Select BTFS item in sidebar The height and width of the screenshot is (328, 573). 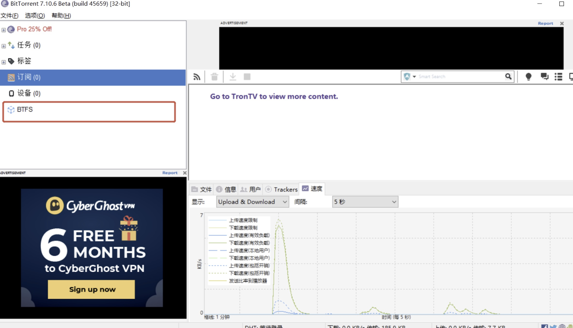(25, 110)
